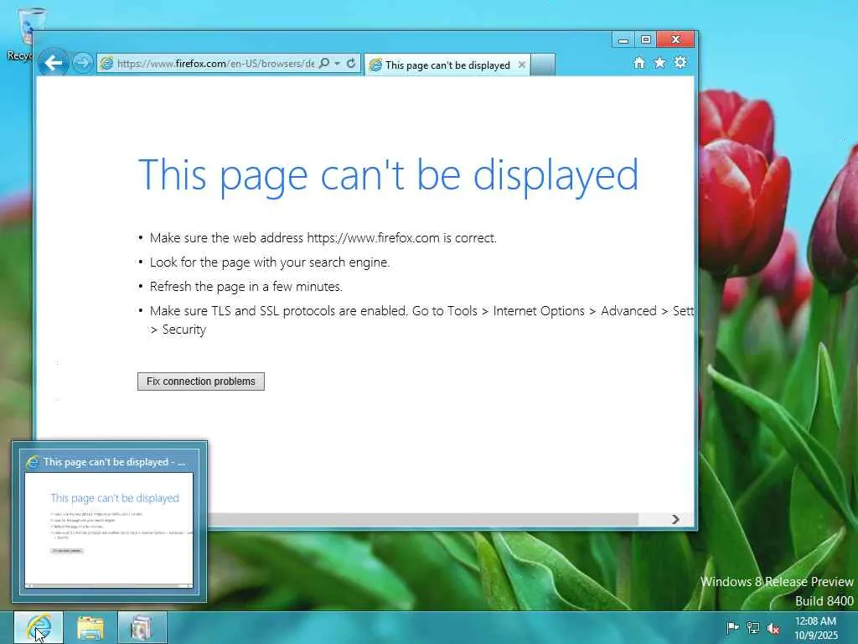The height and width of the screenshot is (644, 858).
Task: Click the muted volume tray icon
Action: click(x=773, y=628)
